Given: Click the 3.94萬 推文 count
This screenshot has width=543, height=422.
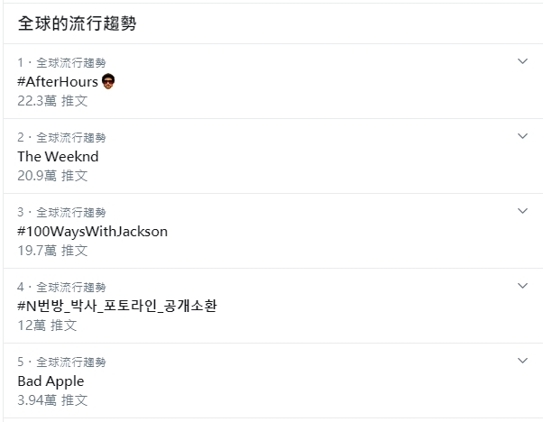Looking at the screenshot, I should (52, 399).
